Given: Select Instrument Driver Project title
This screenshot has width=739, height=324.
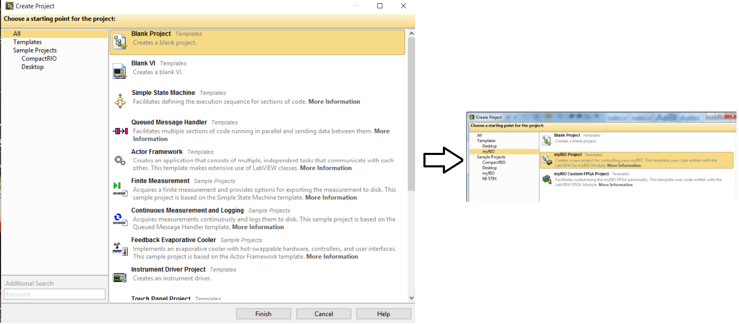Looking at the screenshot, I should tap(168, 269).
